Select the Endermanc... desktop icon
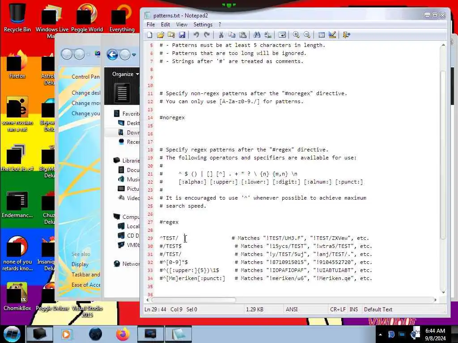This screenshot has width=458, height=343. [x=17, y=204]
